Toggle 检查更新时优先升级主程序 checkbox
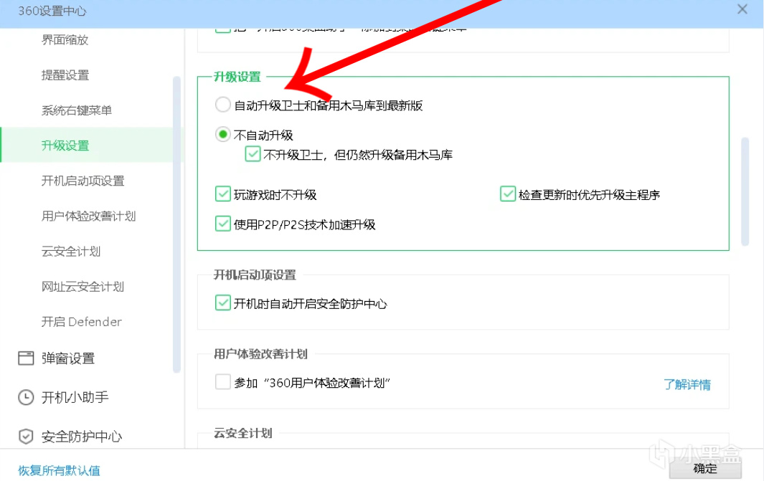Viewport: 764px width, 481px height. [x=508, y=194]
